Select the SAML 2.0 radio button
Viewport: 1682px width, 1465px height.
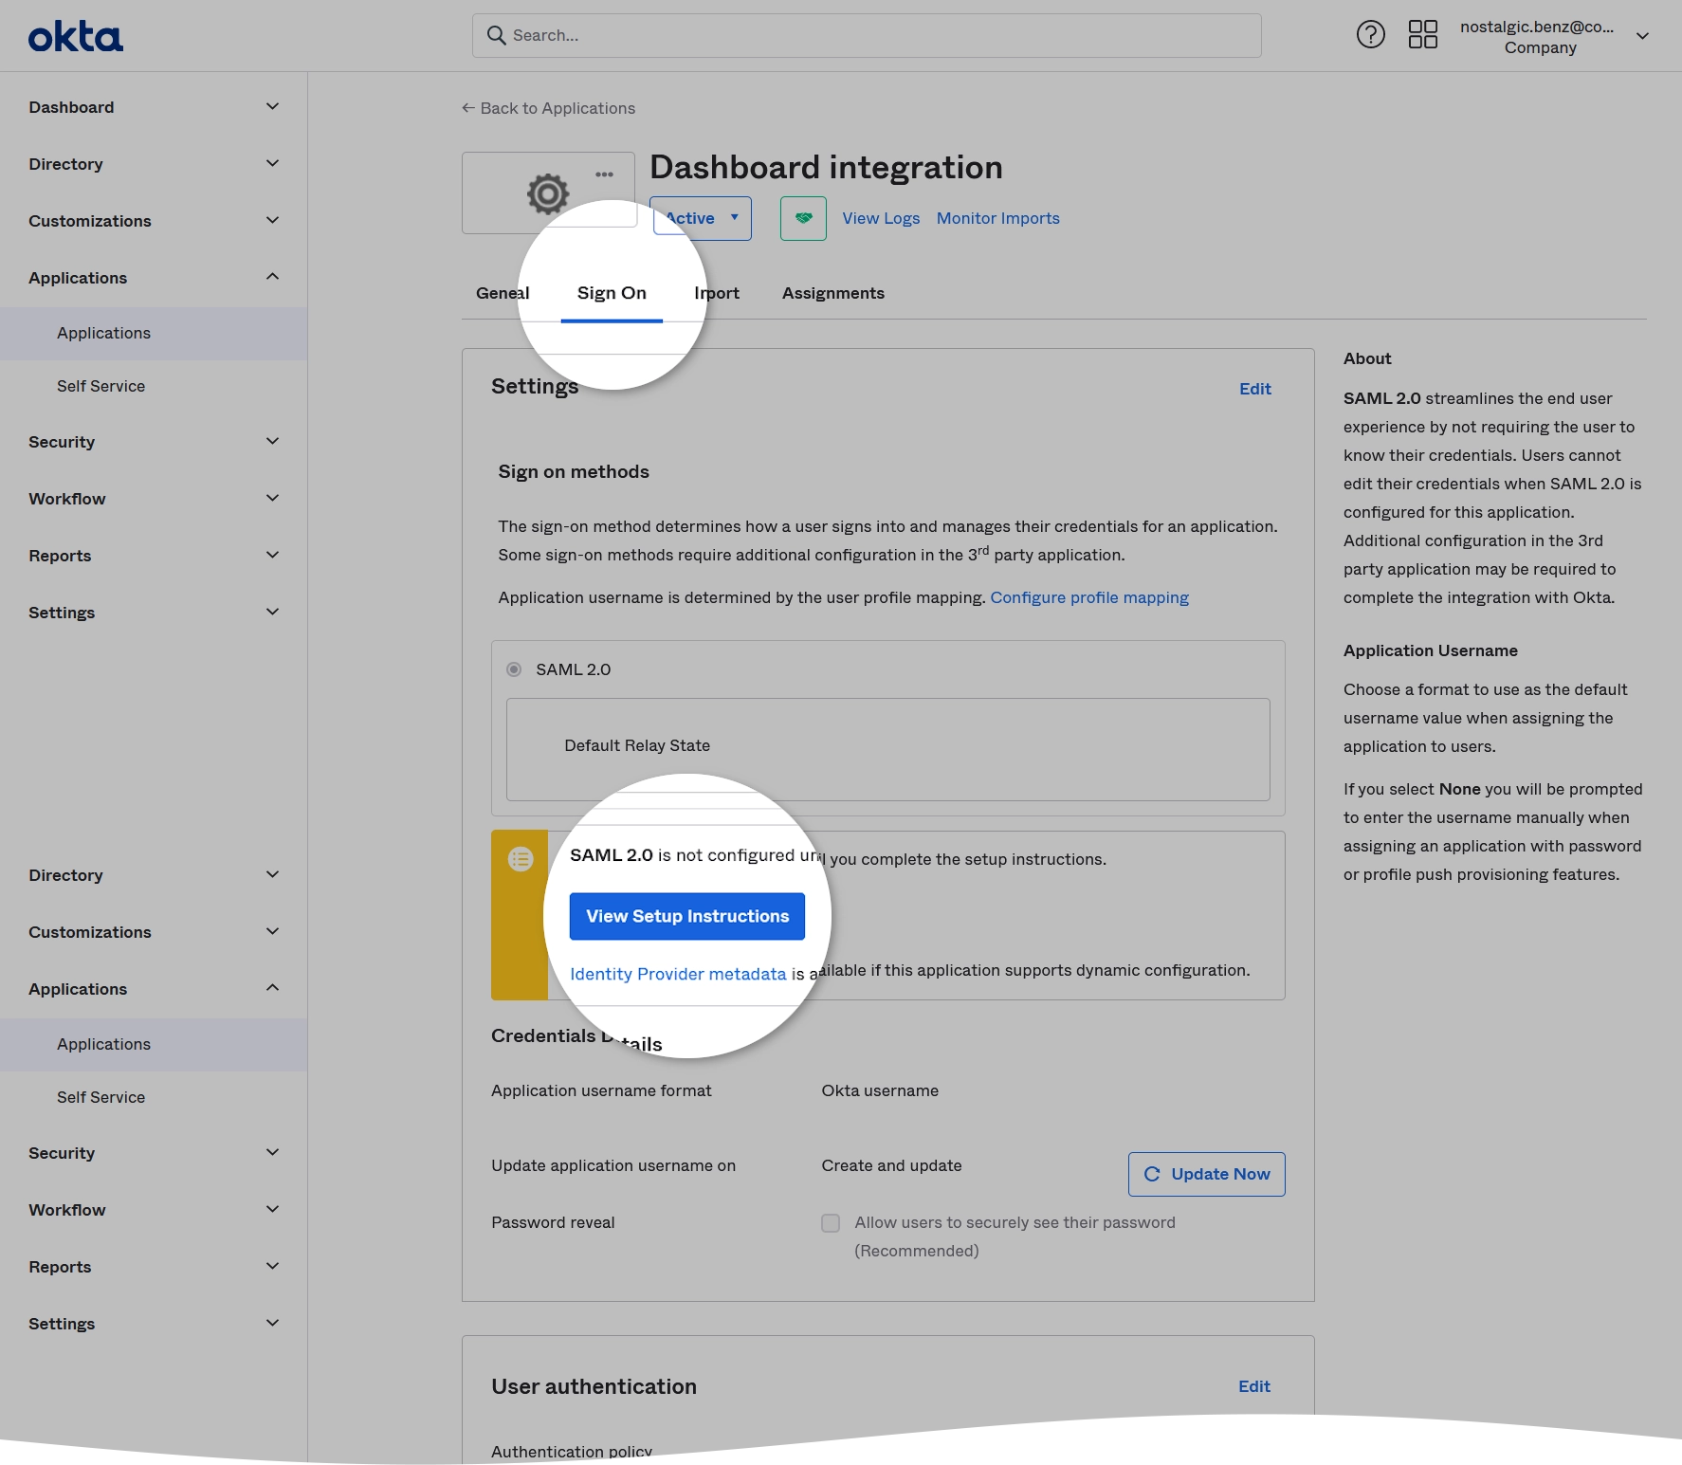tap(514, 669)
